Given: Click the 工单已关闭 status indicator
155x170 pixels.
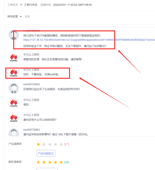Looking at the screenshot, I should point(29,5).
